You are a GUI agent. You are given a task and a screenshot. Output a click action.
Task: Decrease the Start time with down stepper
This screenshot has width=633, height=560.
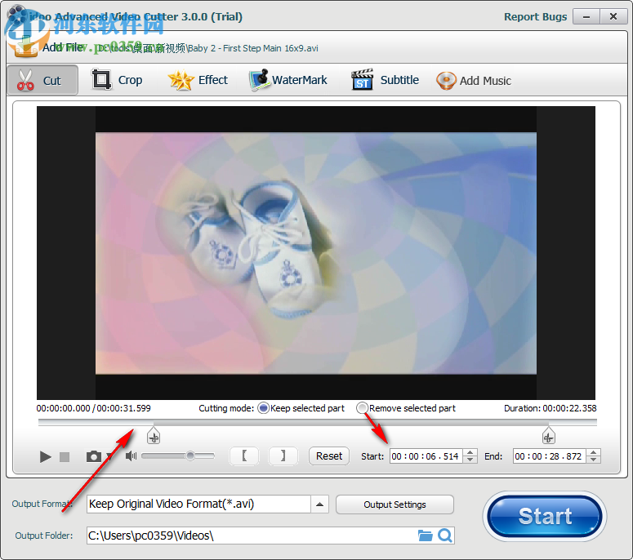[470, 460]
